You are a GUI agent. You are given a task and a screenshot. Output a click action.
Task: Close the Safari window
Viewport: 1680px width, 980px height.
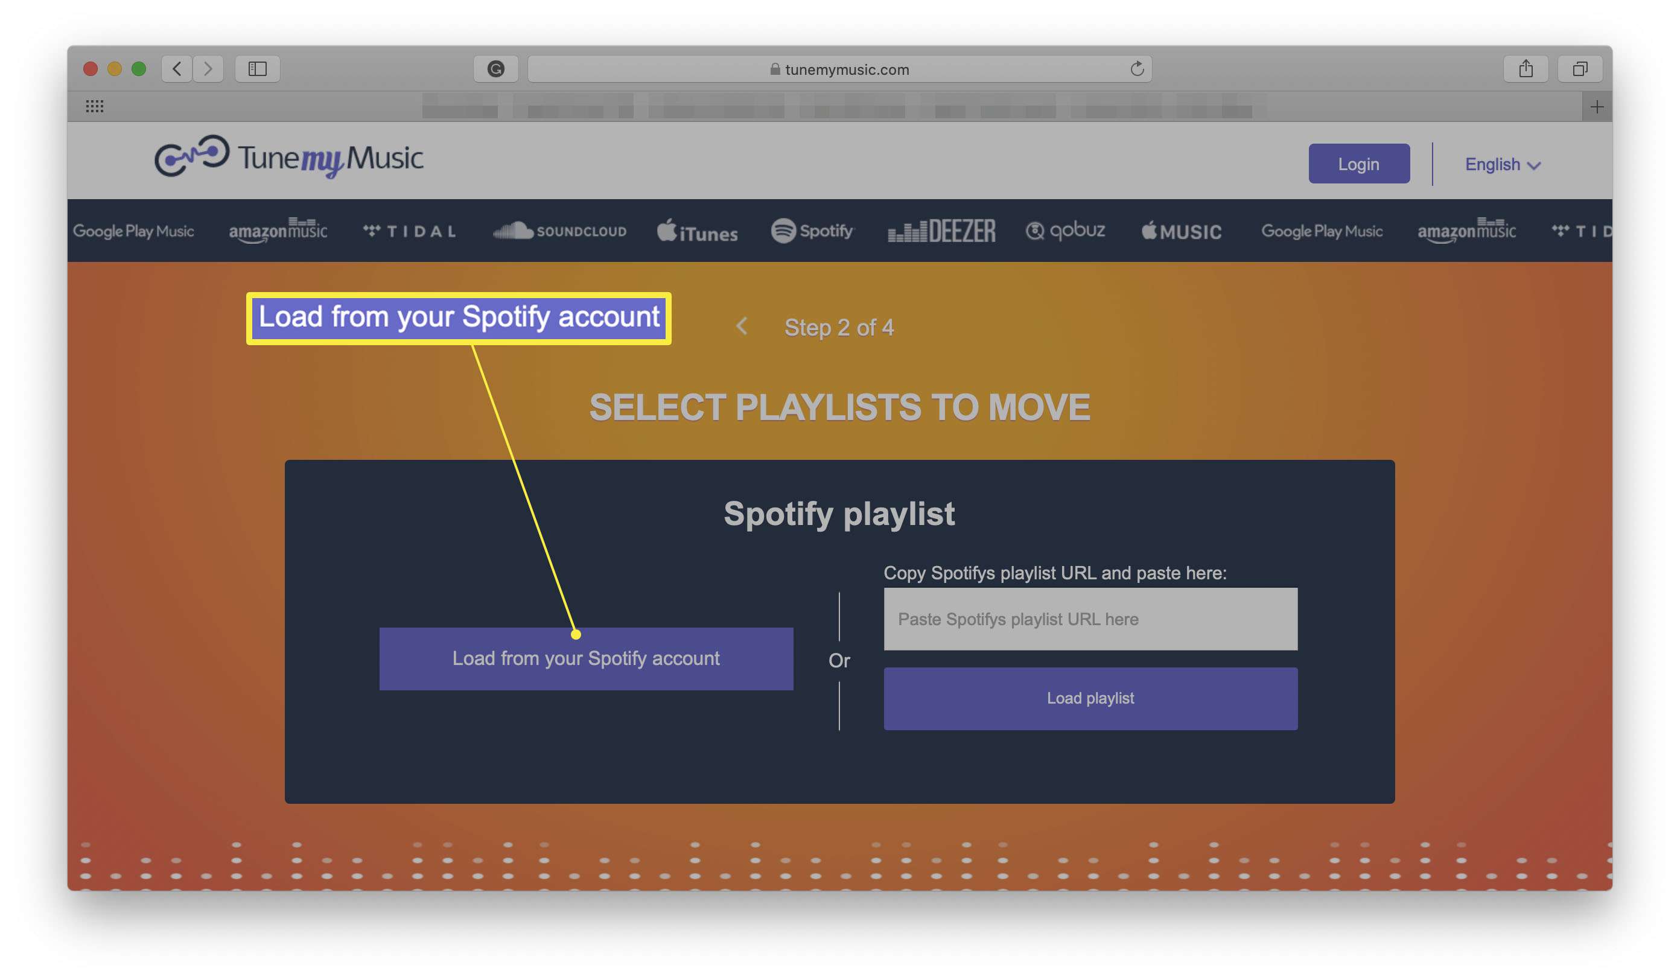point(91,69)
